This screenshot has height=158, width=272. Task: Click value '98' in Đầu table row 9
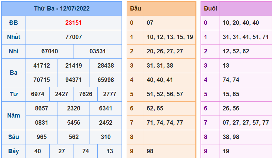tap(150, 152)
